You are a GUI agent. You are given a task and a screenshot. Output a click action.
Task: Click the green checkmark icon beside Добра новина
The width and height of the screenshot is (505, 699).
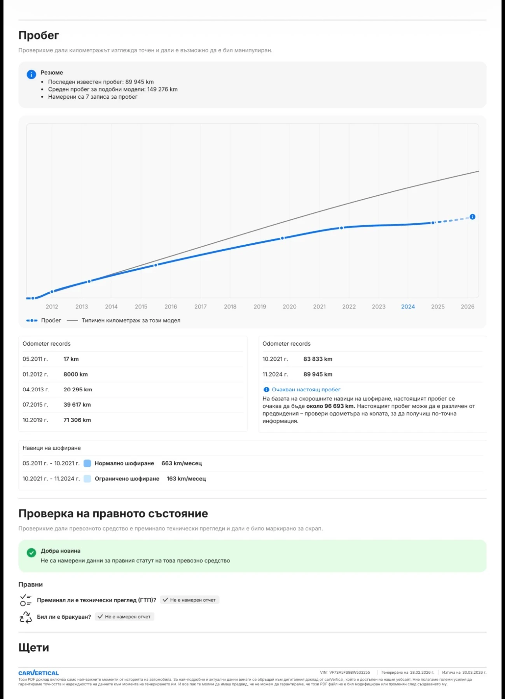31,553
